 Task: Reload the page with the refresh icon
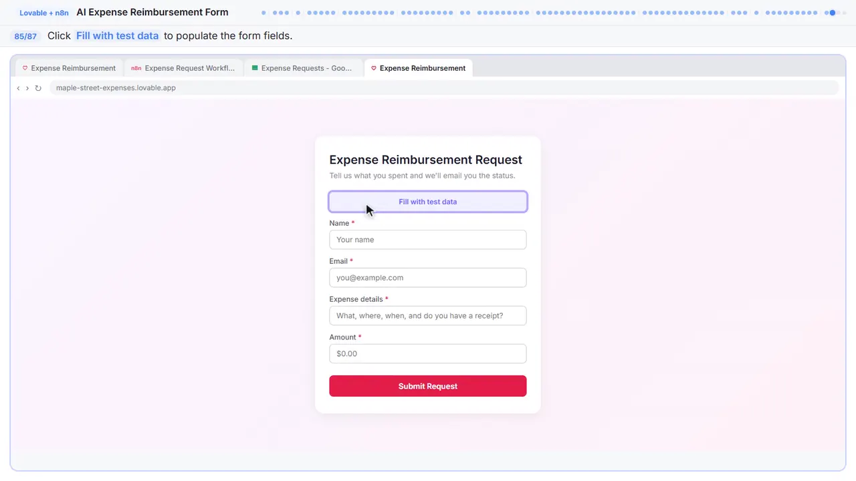38,88
